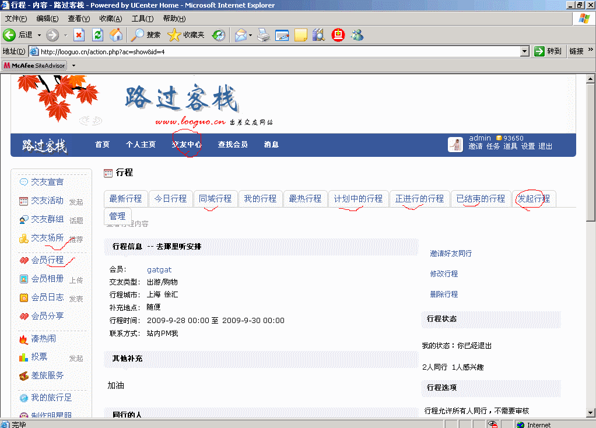
Task: Switch to the 计划中的行程 tab
Action: coord(358,199)
